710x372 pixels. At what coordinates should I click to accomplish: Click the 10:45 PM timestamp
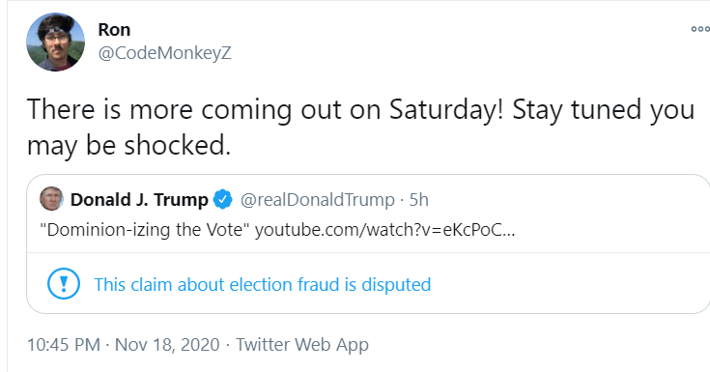click(x=64, y=345)
